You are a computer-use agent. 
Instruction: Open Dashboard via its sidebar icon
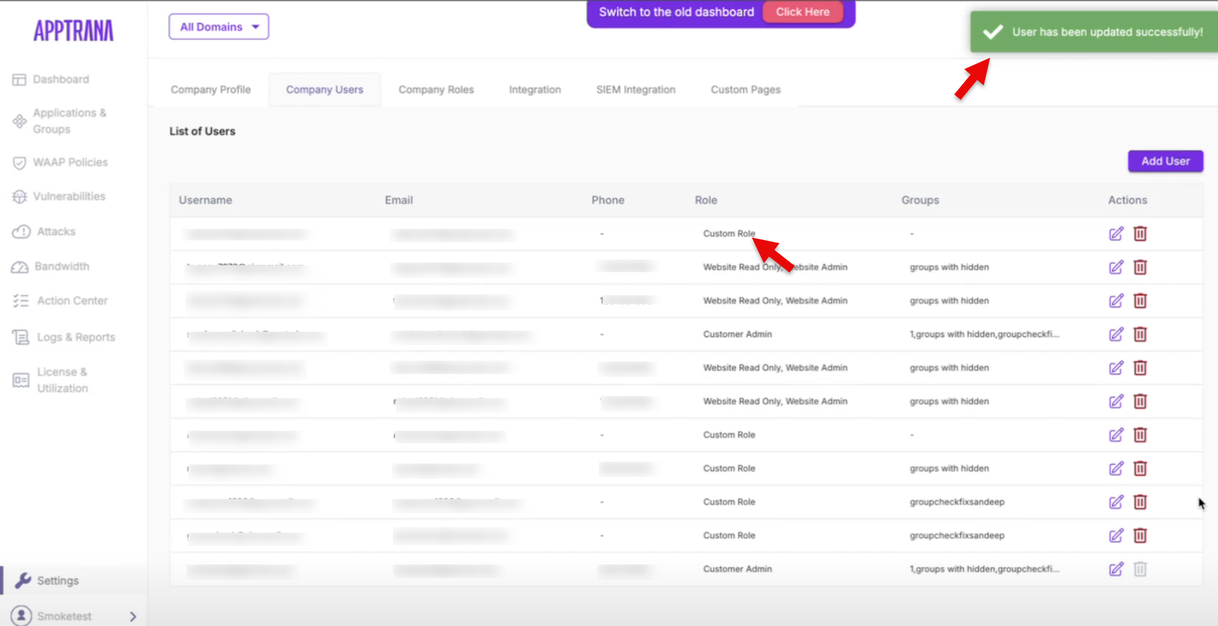click(x=19, y=79)
